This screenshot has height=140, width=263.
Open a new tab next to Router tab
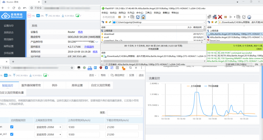coord(45,2)
